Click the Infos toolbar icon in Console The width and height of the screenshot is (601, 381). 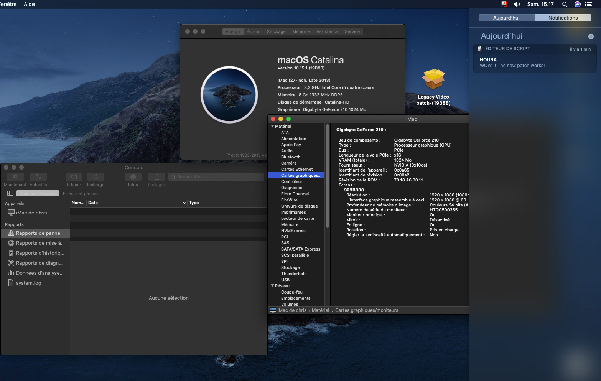(133, 177)
